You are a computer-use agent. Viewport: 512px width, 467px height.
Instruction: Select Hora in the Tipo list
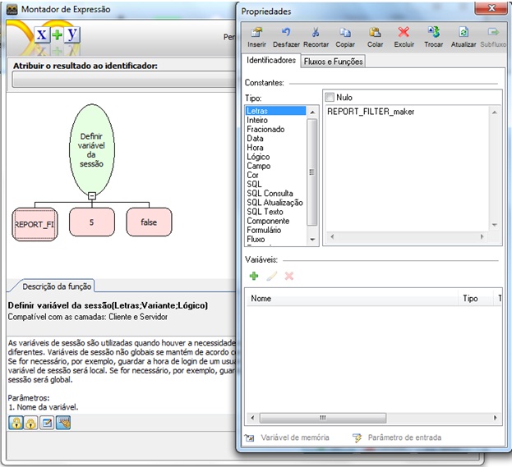click(x=275, y=148)
